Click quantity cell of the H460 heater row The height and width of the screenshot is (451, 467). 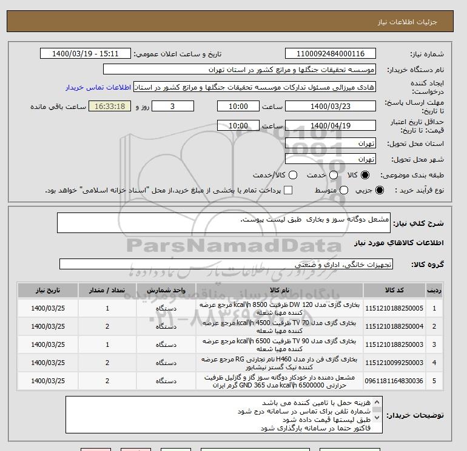[x=107, y=363]
